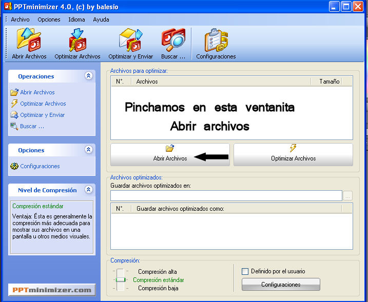
Task: Minimize the PPTminimizer window
Action: (x=334, y=7)
